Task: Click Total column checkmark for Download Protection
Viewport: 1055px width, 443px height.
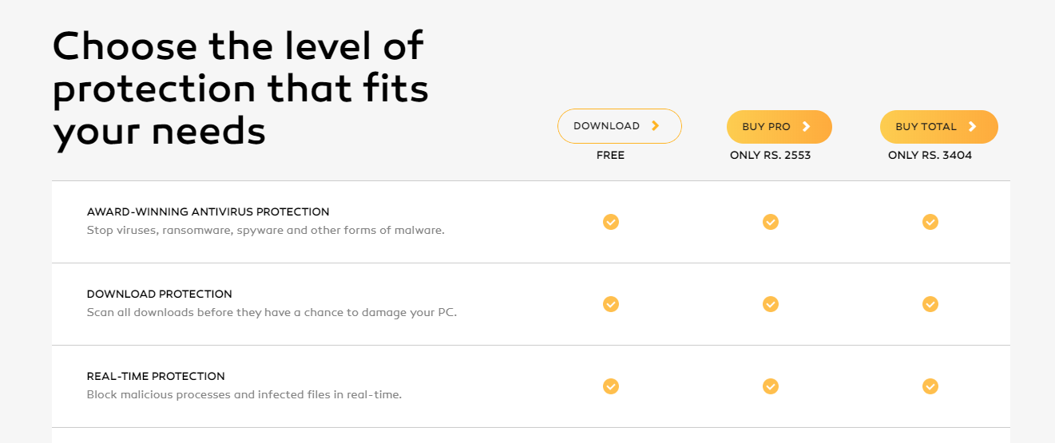Action: pyautogui.click(x=930, y=304)
